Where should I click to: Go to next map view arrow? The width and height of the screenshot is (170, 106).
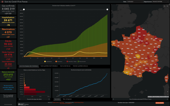(x=167, y=99)
